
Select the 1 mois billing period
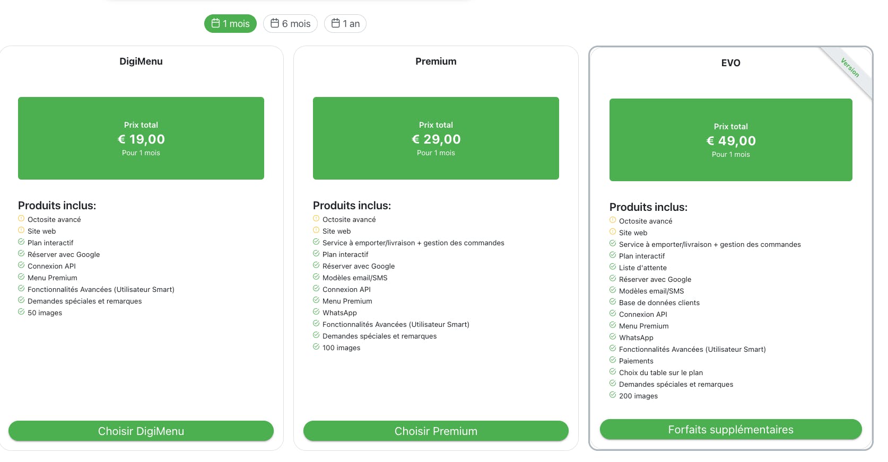[230, 24]
